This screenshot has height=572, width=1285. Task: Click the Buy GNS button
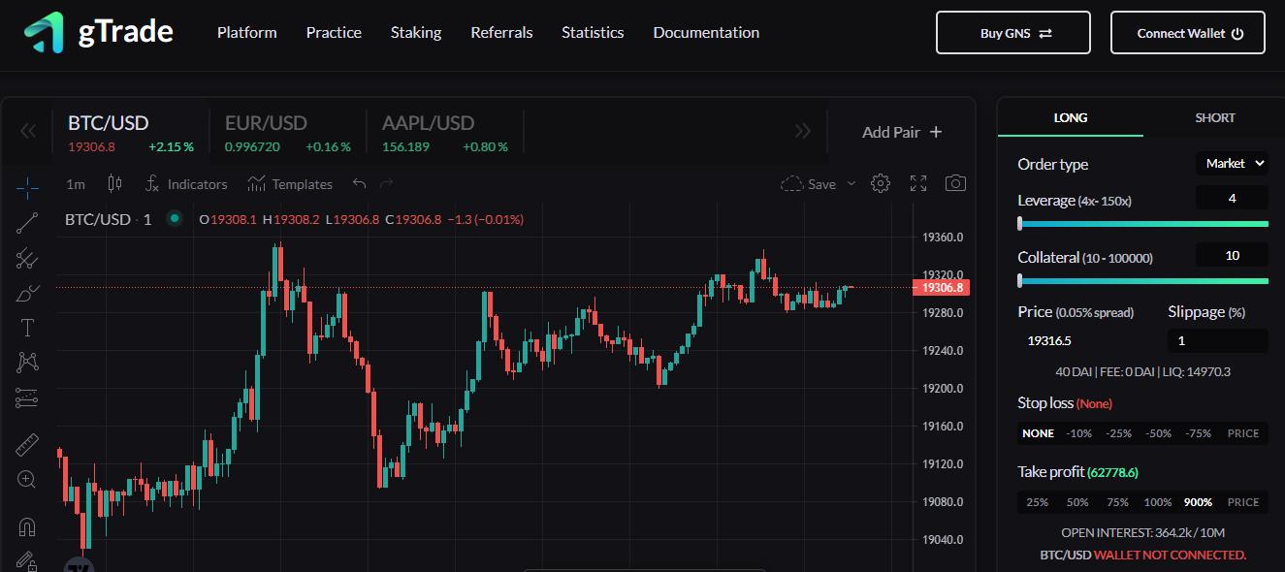pos(1012,33)
